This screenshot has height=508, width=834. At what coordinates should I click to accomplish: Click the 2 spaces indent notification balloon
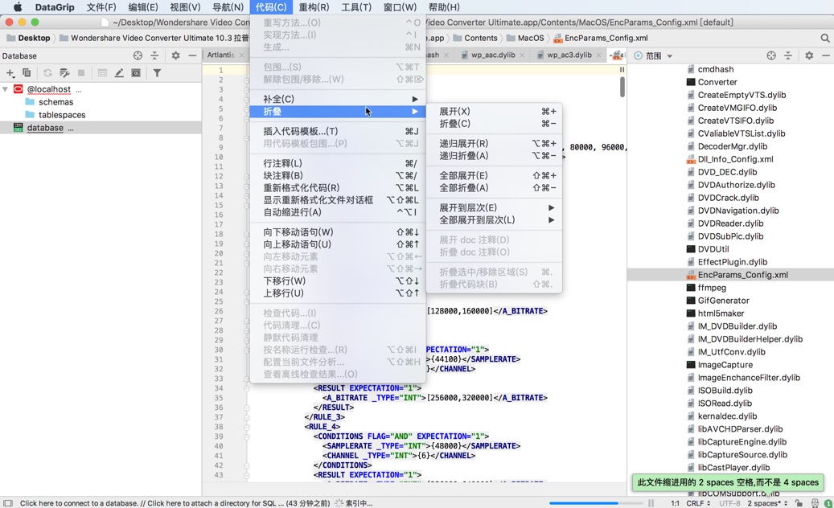(728, 482)
